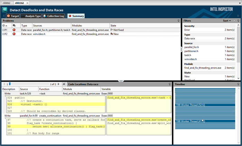
Task: Click the Problems pane help lightbulb icon
Action: tap(178, 21)
